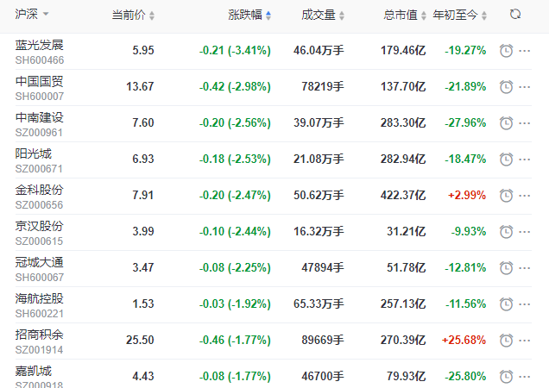
Task: Open more options for 蓝光发展
Action: click(525, 51)
